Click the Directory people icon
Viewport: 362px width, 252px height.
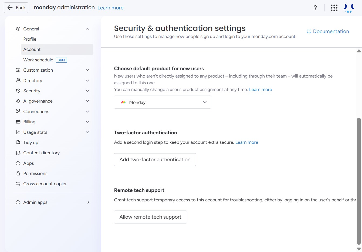18,80
